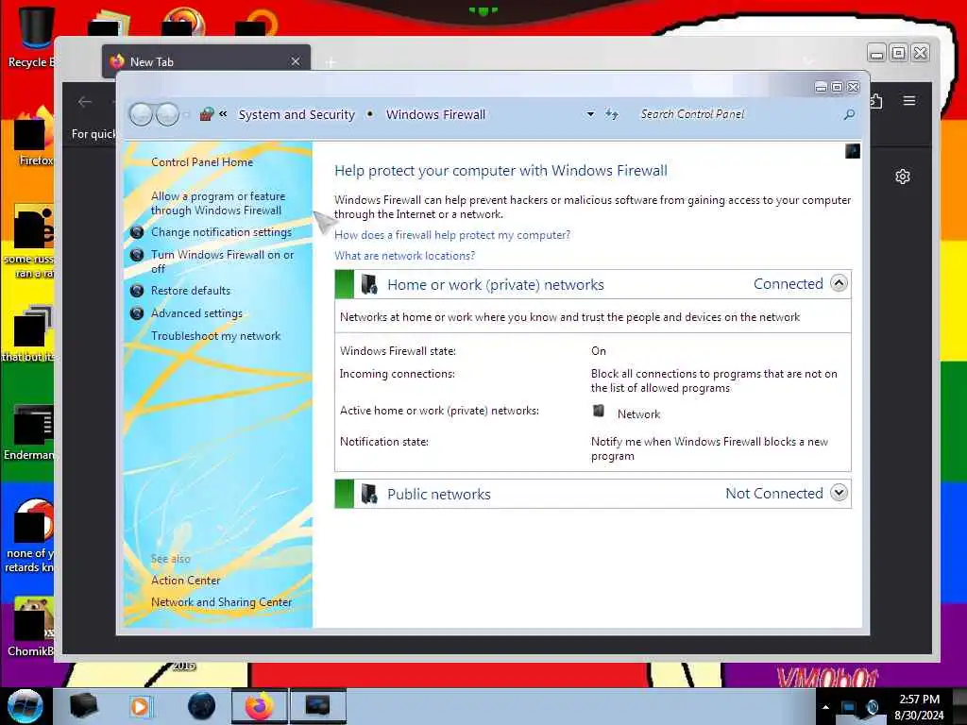Show hidden tray icons arrow
Screen dimensions: 967x725
coord(825,707)
